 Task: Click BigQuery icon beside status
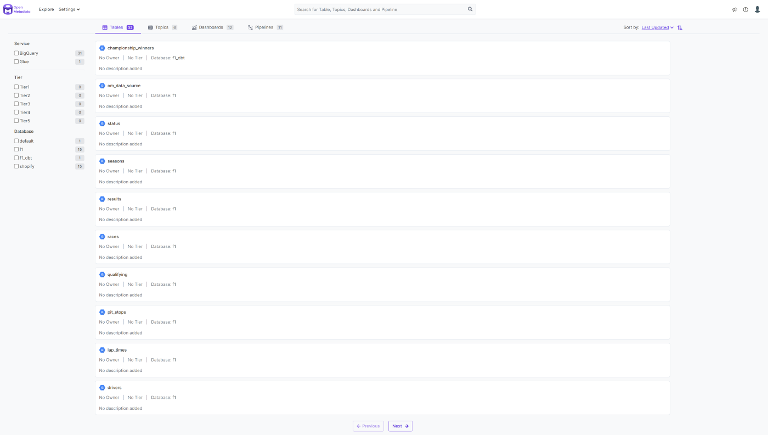point(102,123)
